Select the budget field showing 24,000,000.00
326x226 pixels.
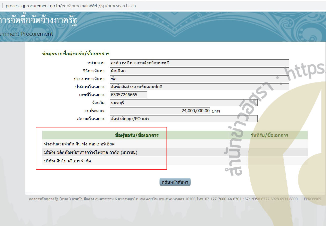(x=160, y=111)
